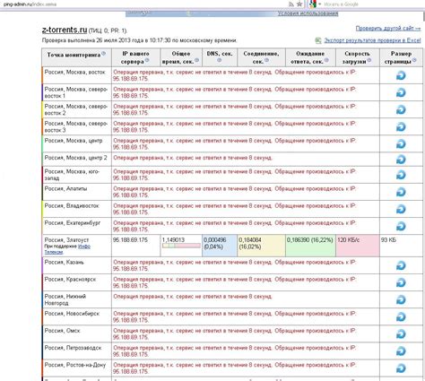The width and height of the screenshot is (425, 381).
Task: Click the RSS feed icon in address bar
Action: tap(291, 4)
